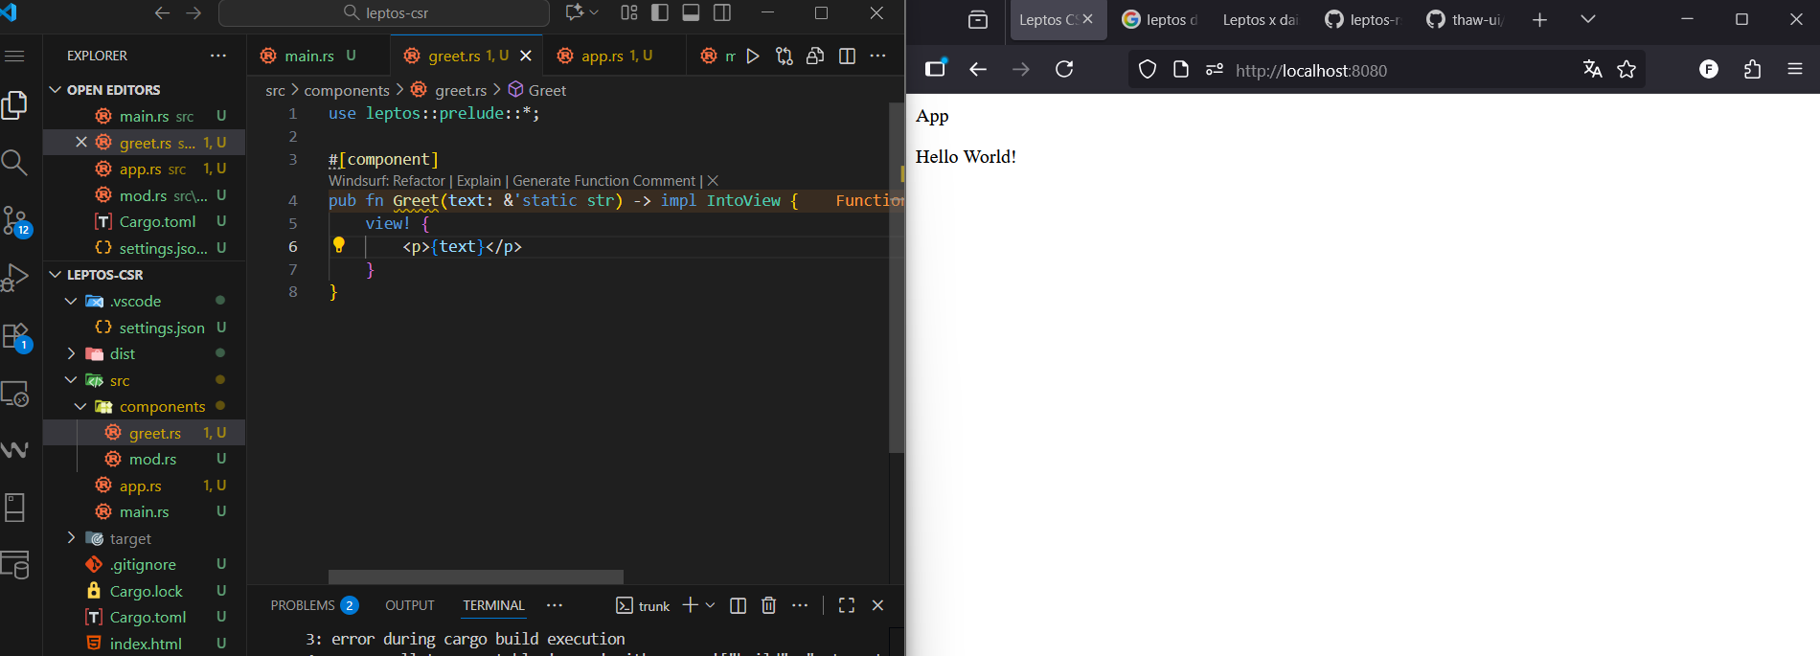This screenshot has height=656, width=1820.
Task: Switch to the OUTPUT panel tab
Action: pos(410,605)
